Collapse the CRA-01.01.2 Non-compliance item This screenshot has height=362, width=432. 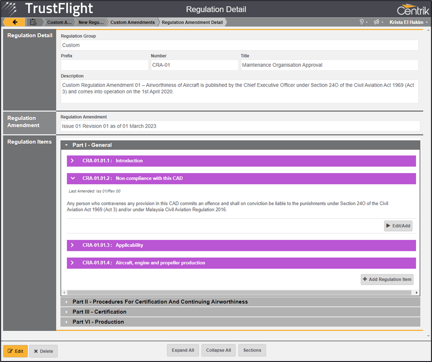(x=72, y=178)
